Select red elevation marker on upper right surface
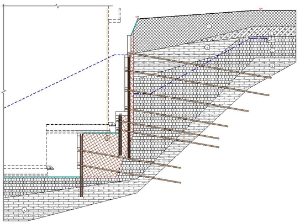Viewport: 300px width, 223px height. coord(260,9)
